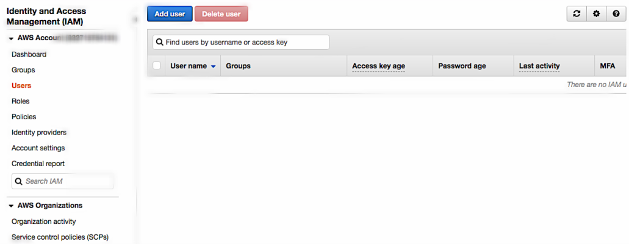Open the help question mark icon
Screen dimensions: 629x244
pyautogui.click(x=616, y=14)
